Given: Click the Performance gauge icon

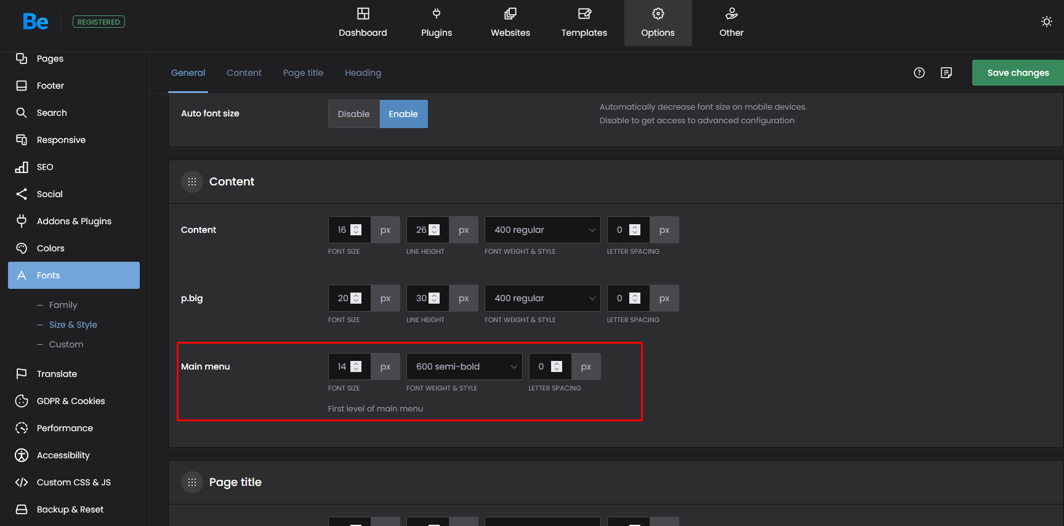Looking at the screenshot, I should (x=22, y=428).
